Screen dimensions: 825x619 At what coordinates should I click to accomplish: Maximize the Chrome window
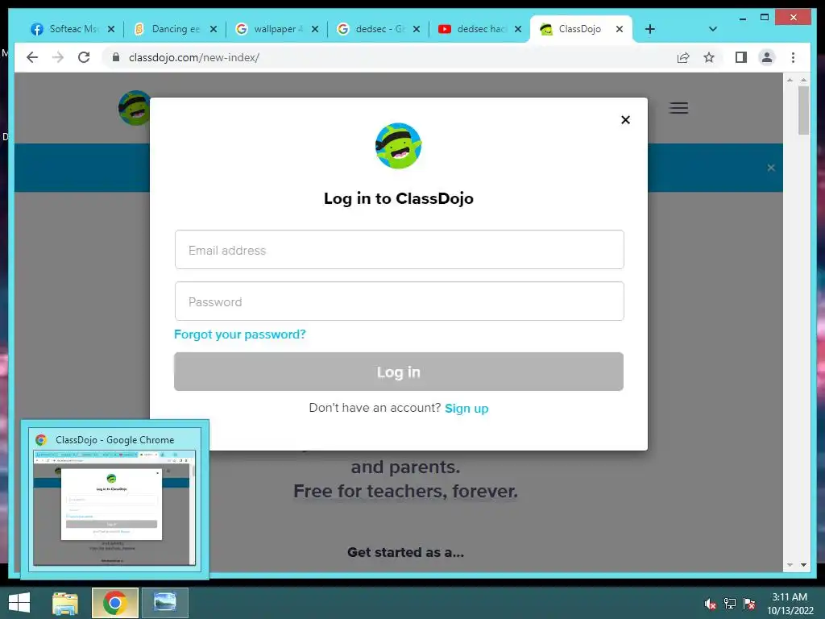765,18
